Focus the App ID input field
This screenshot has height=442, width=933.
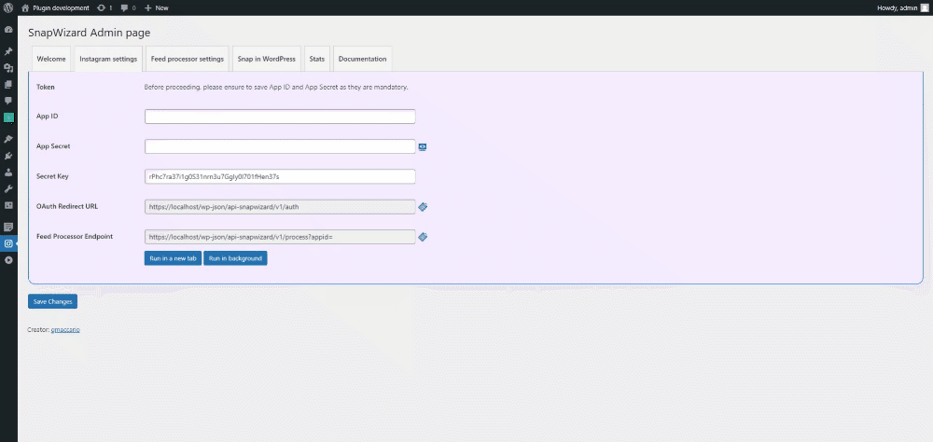tap(280, 117)
